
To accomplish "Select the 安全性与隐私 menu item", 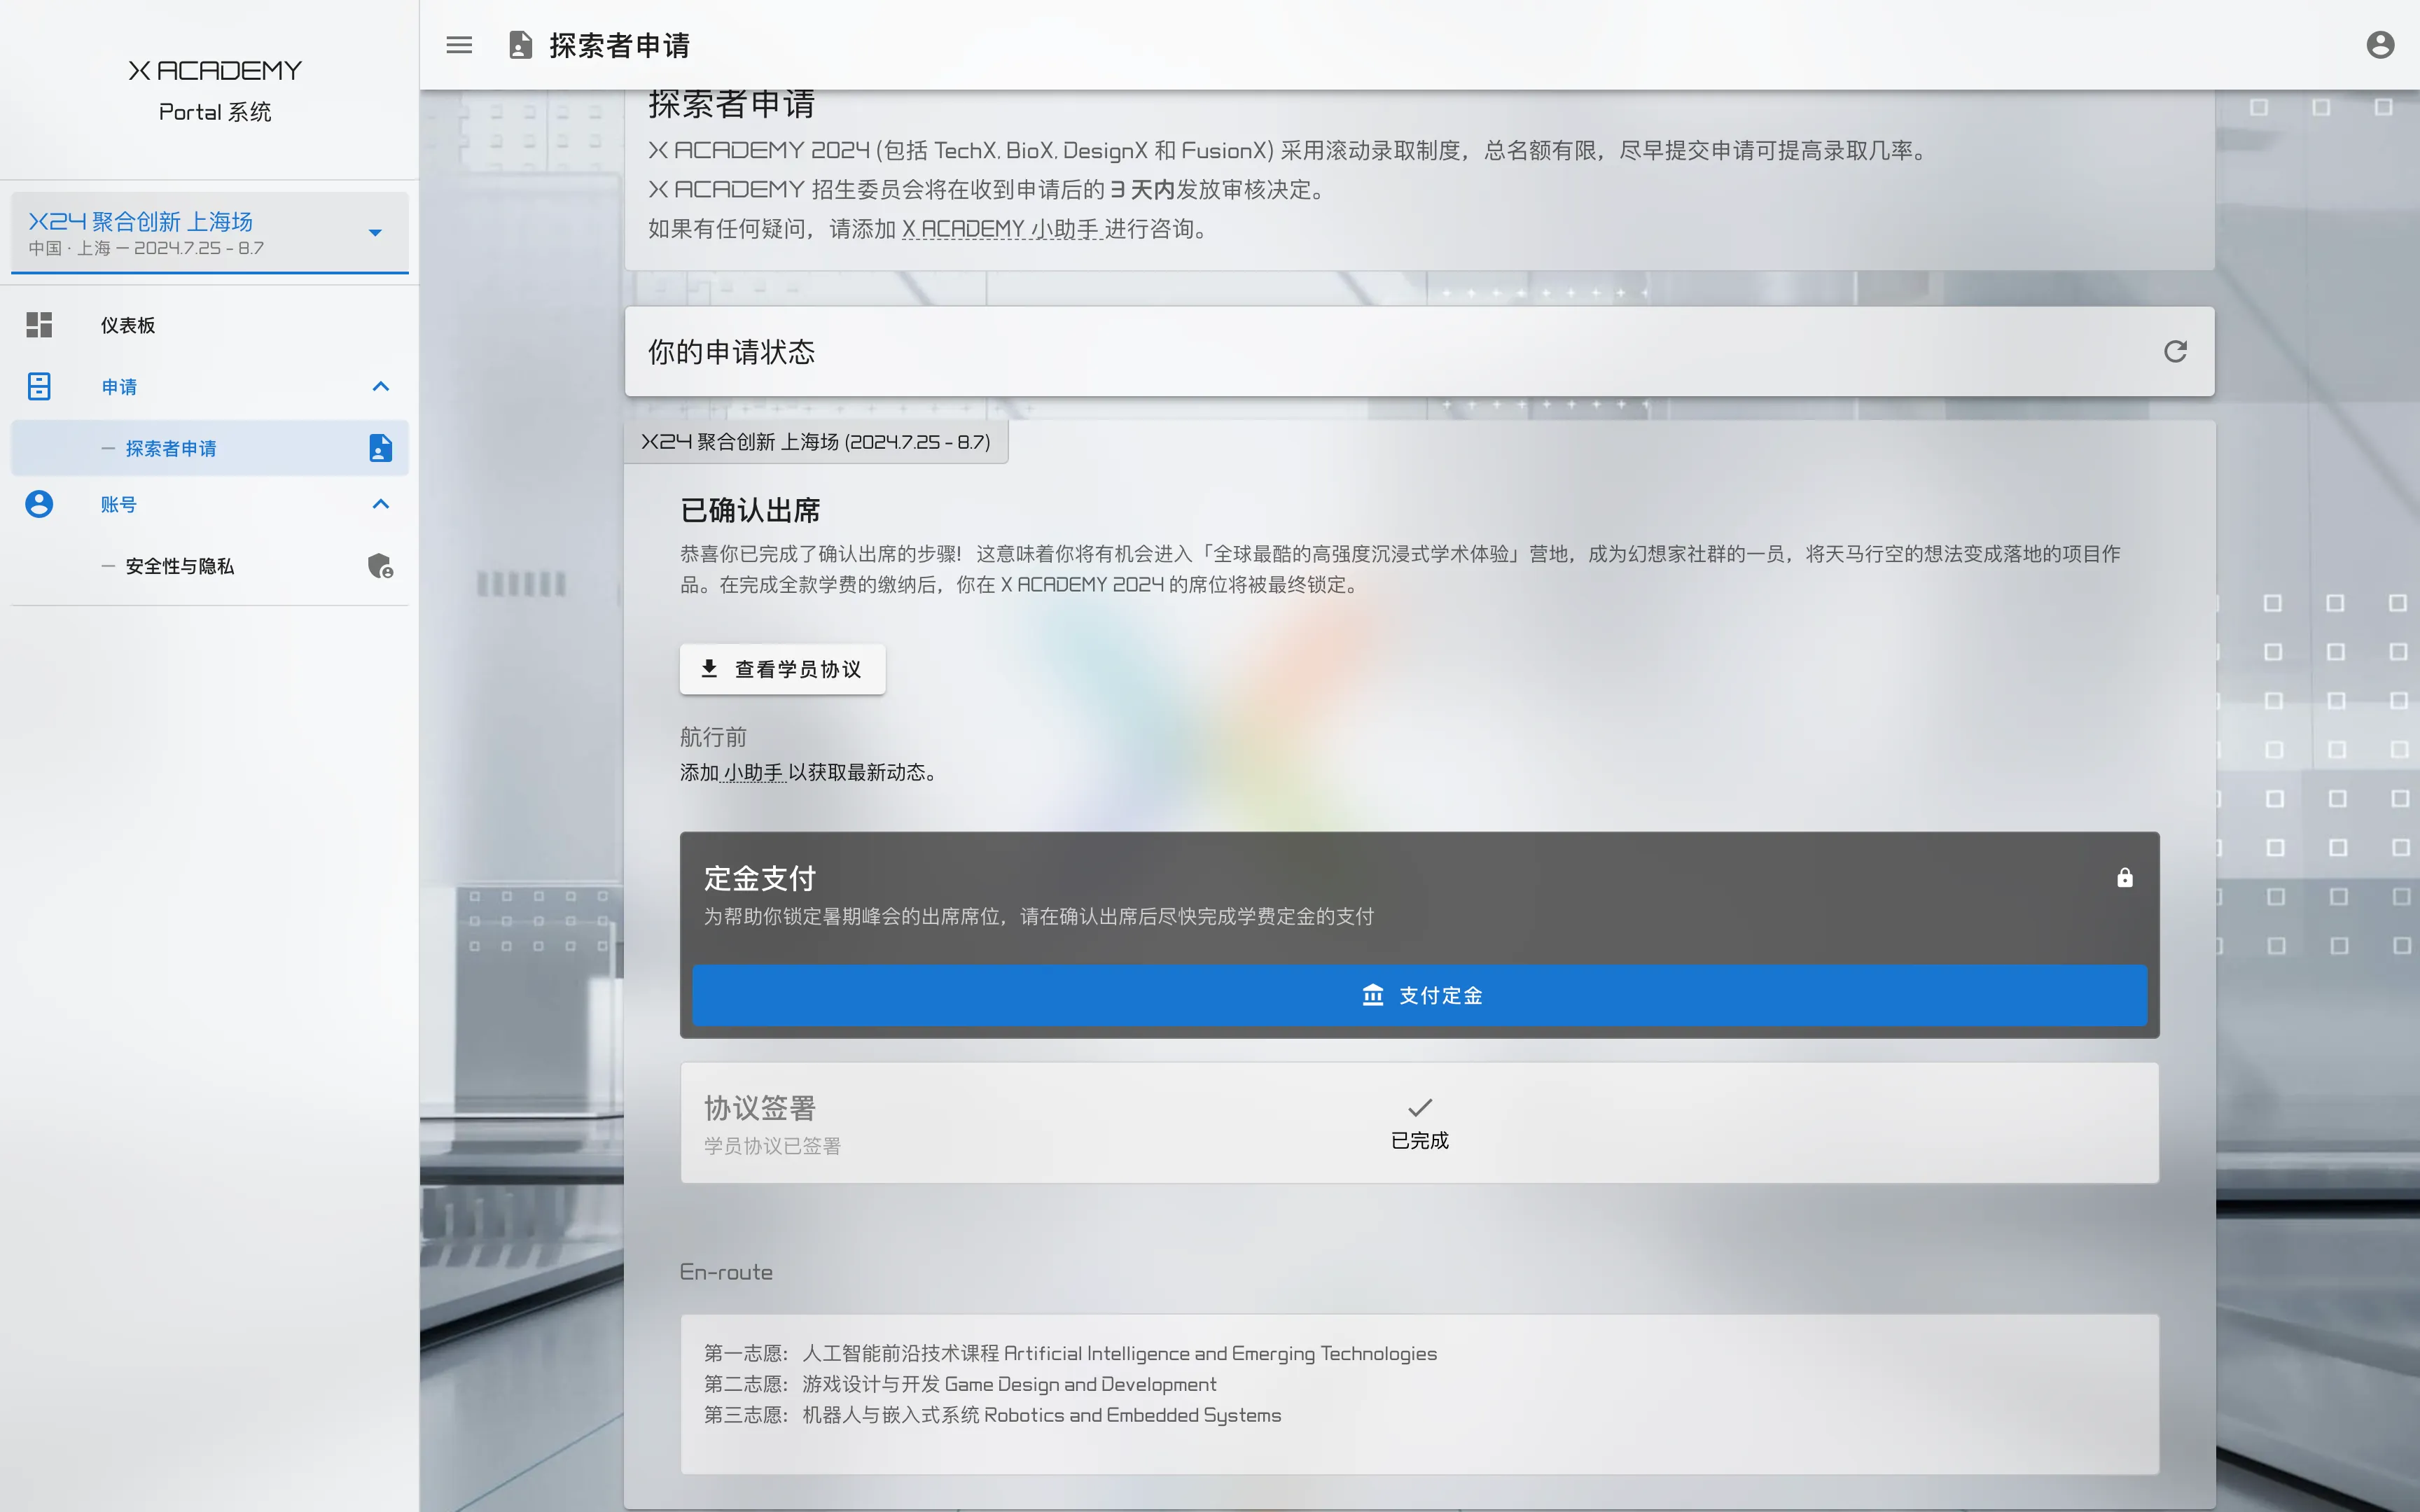I will tap(180, 566).
